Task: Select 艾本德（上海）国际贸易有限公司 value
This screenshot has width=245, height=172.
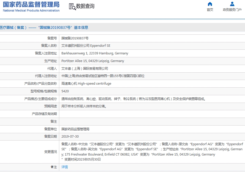Action: (x=85, y=69)
